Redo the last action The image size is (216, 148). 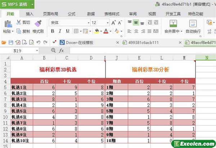pos(45,42)
